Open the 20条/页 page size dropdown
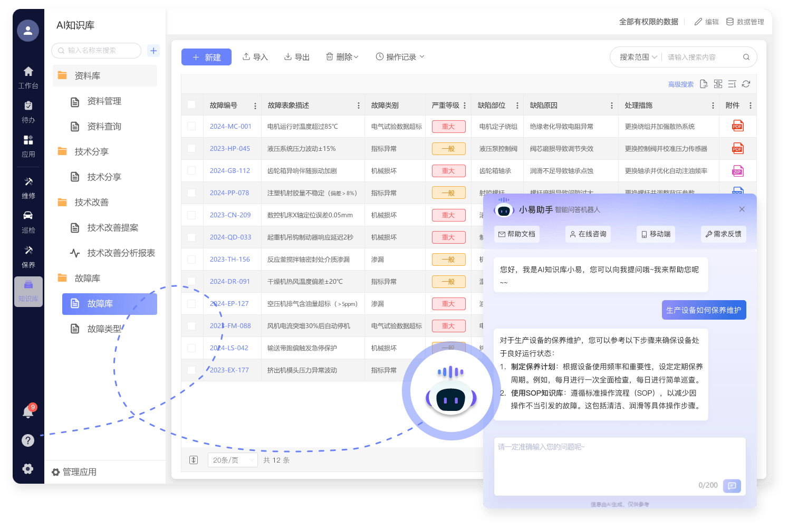 pos(233,460)
